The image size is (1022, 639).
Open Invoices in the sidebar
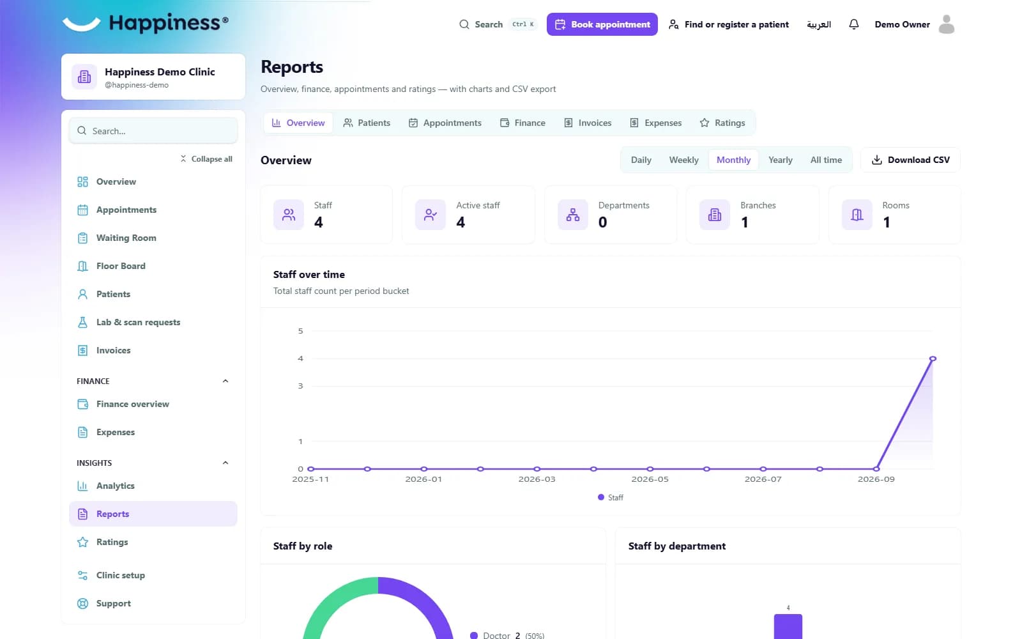click(153, 350)
